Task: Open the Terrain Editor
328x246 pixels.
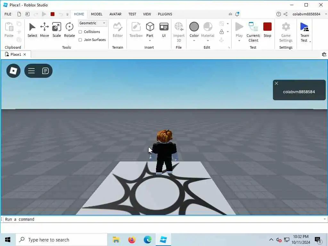Action: coord(118,30)
